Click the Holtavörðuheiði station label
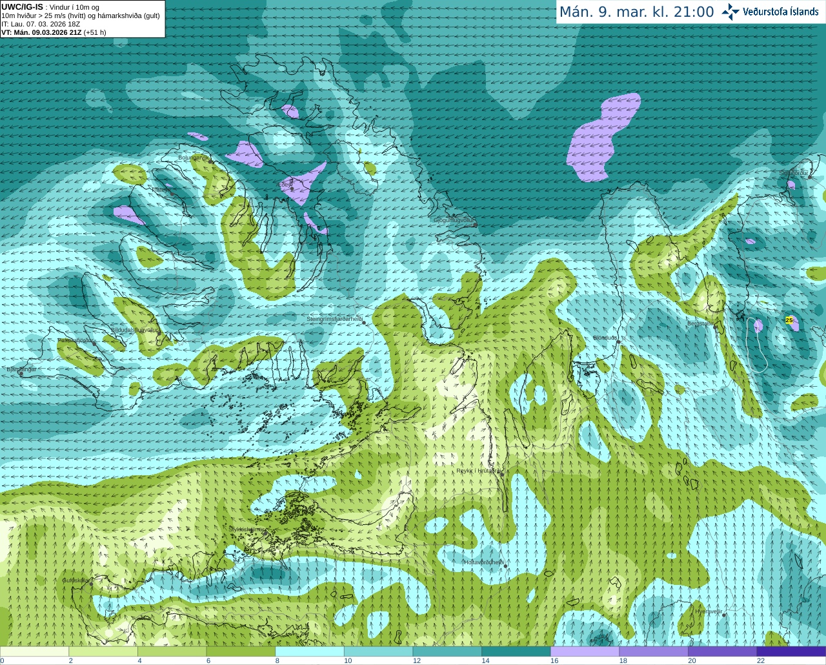This screenshot has height=665, width=826. 484,562
